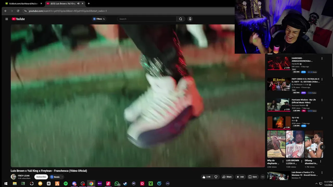Open Luis Brown x Puntico 37 Brocoli Remix
The height and width of the screenshot is (187, 333).
(x=304, y=174)
